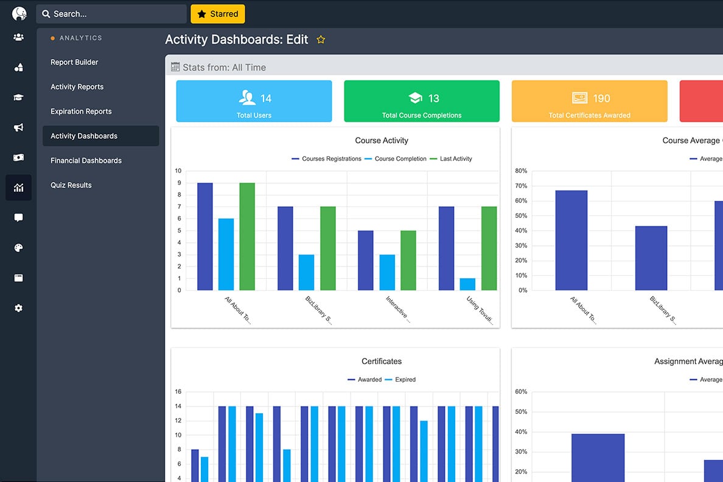The height and width of the screenshot is (482, 723).
Task: Open the eCommerce money icon in the sidebar
Action: click(18, 157)
